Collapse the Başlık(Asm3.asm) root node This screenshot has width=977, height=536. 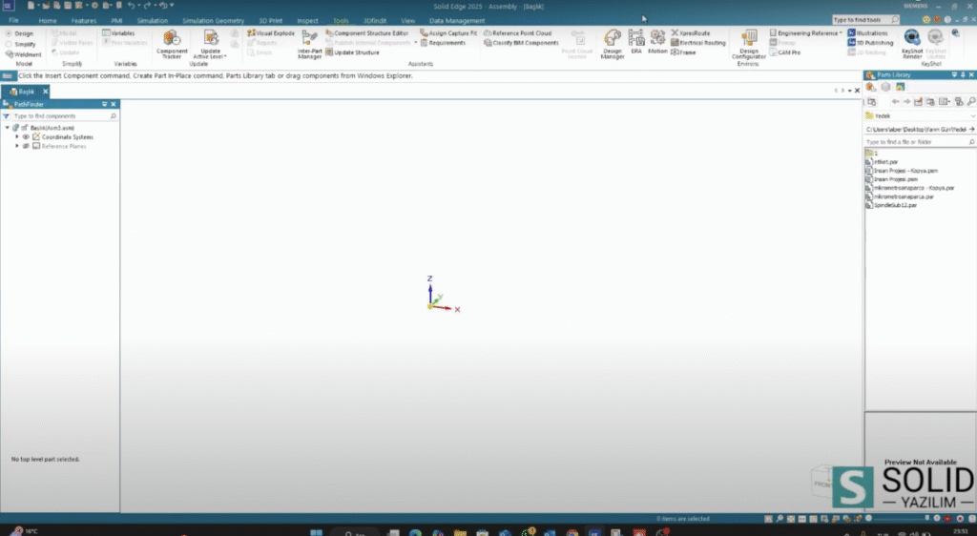tap(8, 128)
